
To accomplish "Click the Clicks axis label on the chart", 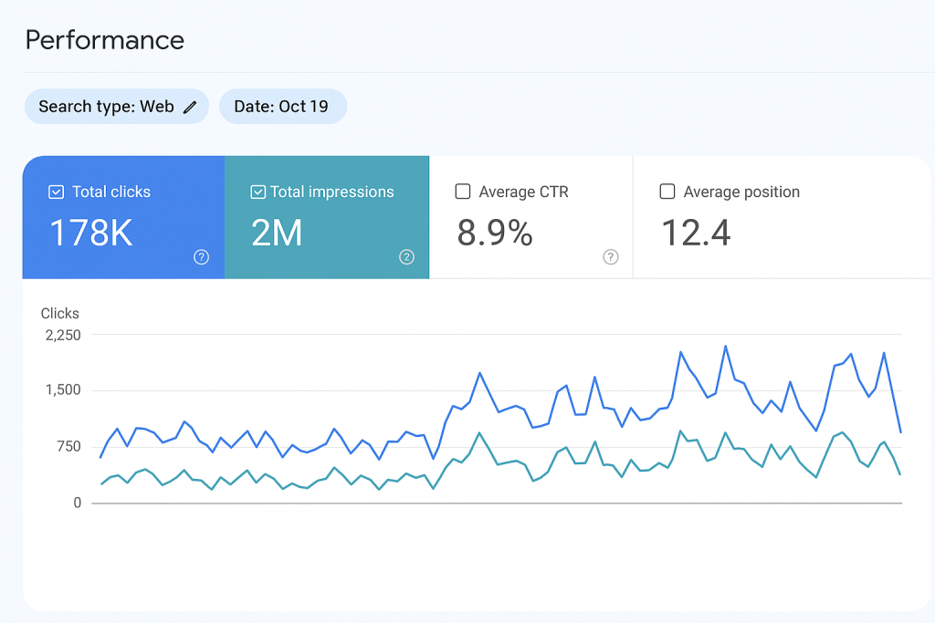I will point(58,313).
